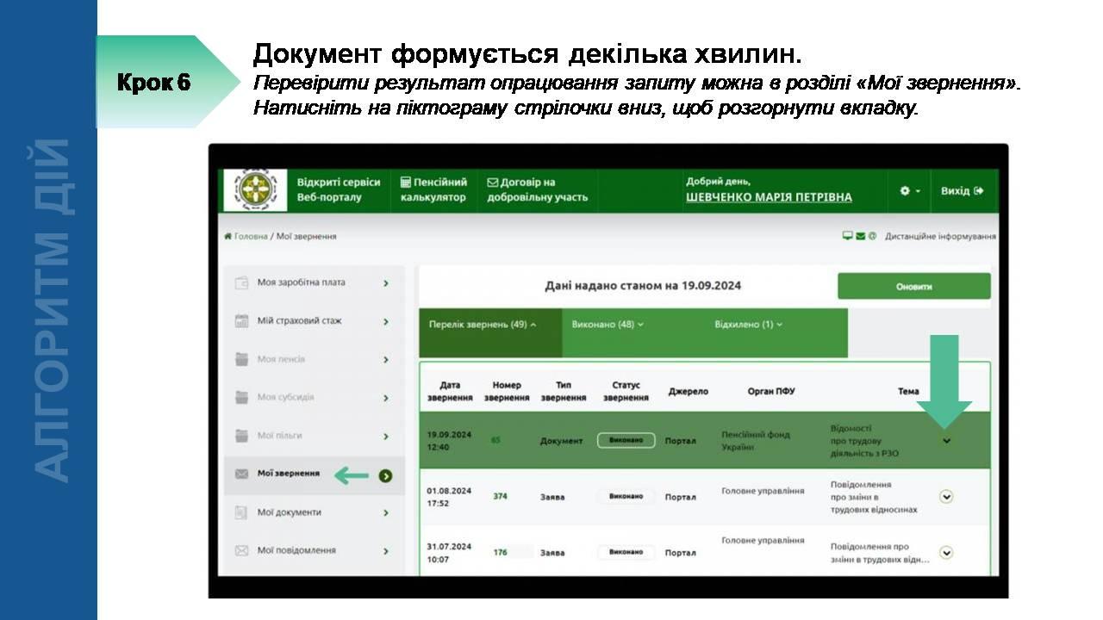
Task: Click the Орган ПФУ column header
Action: click(771, 391)
